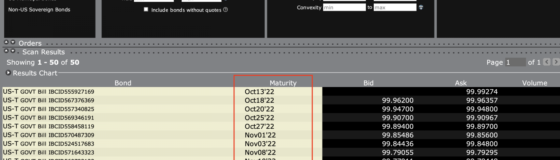Image resolution: width=560 pixels, height=160 pixels.
Task: Sort results by Bid column
Action: [x=368, y=83]
